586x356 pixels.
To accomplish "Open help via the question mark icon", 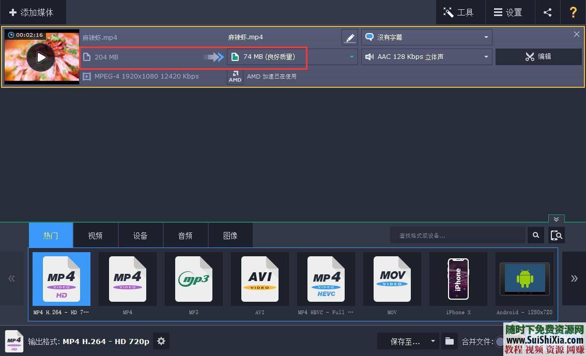I will coord(573,12).
